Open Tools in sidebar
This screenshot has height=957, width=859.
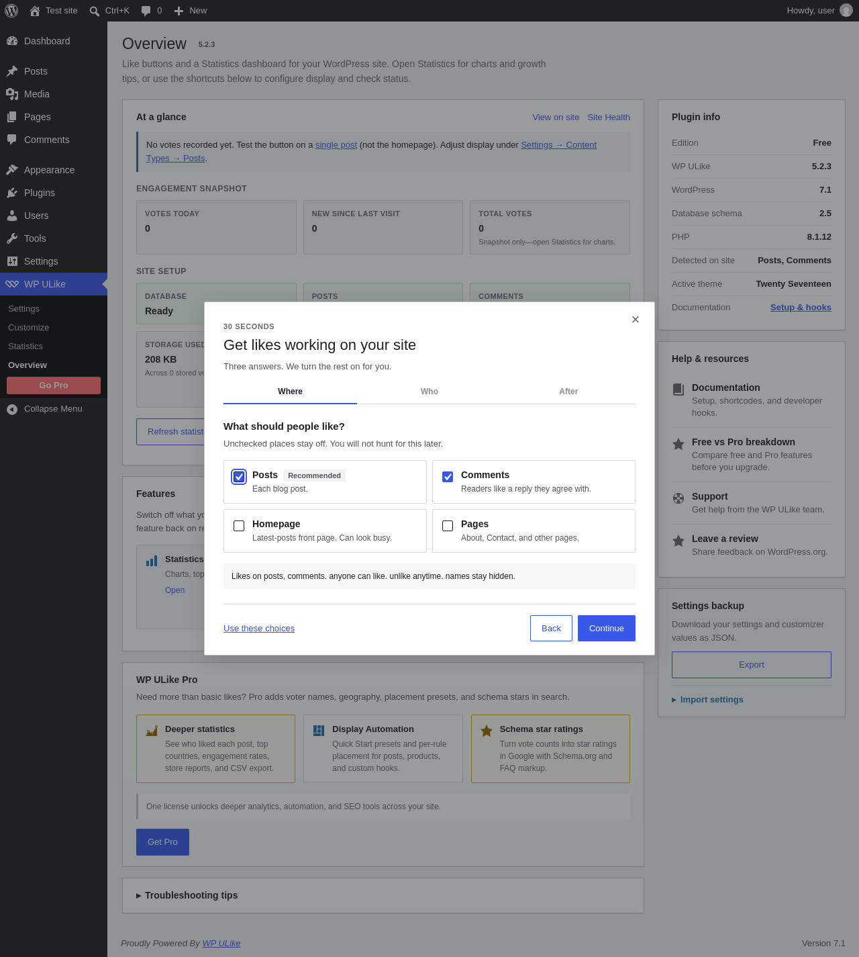[54, 238]
